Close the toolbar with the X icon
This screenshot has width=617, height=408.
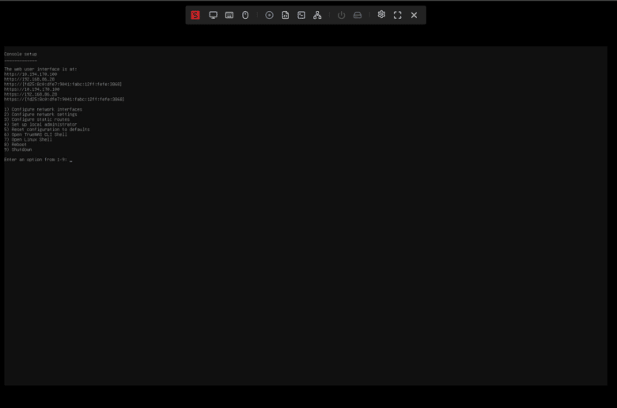pos(414,15)
